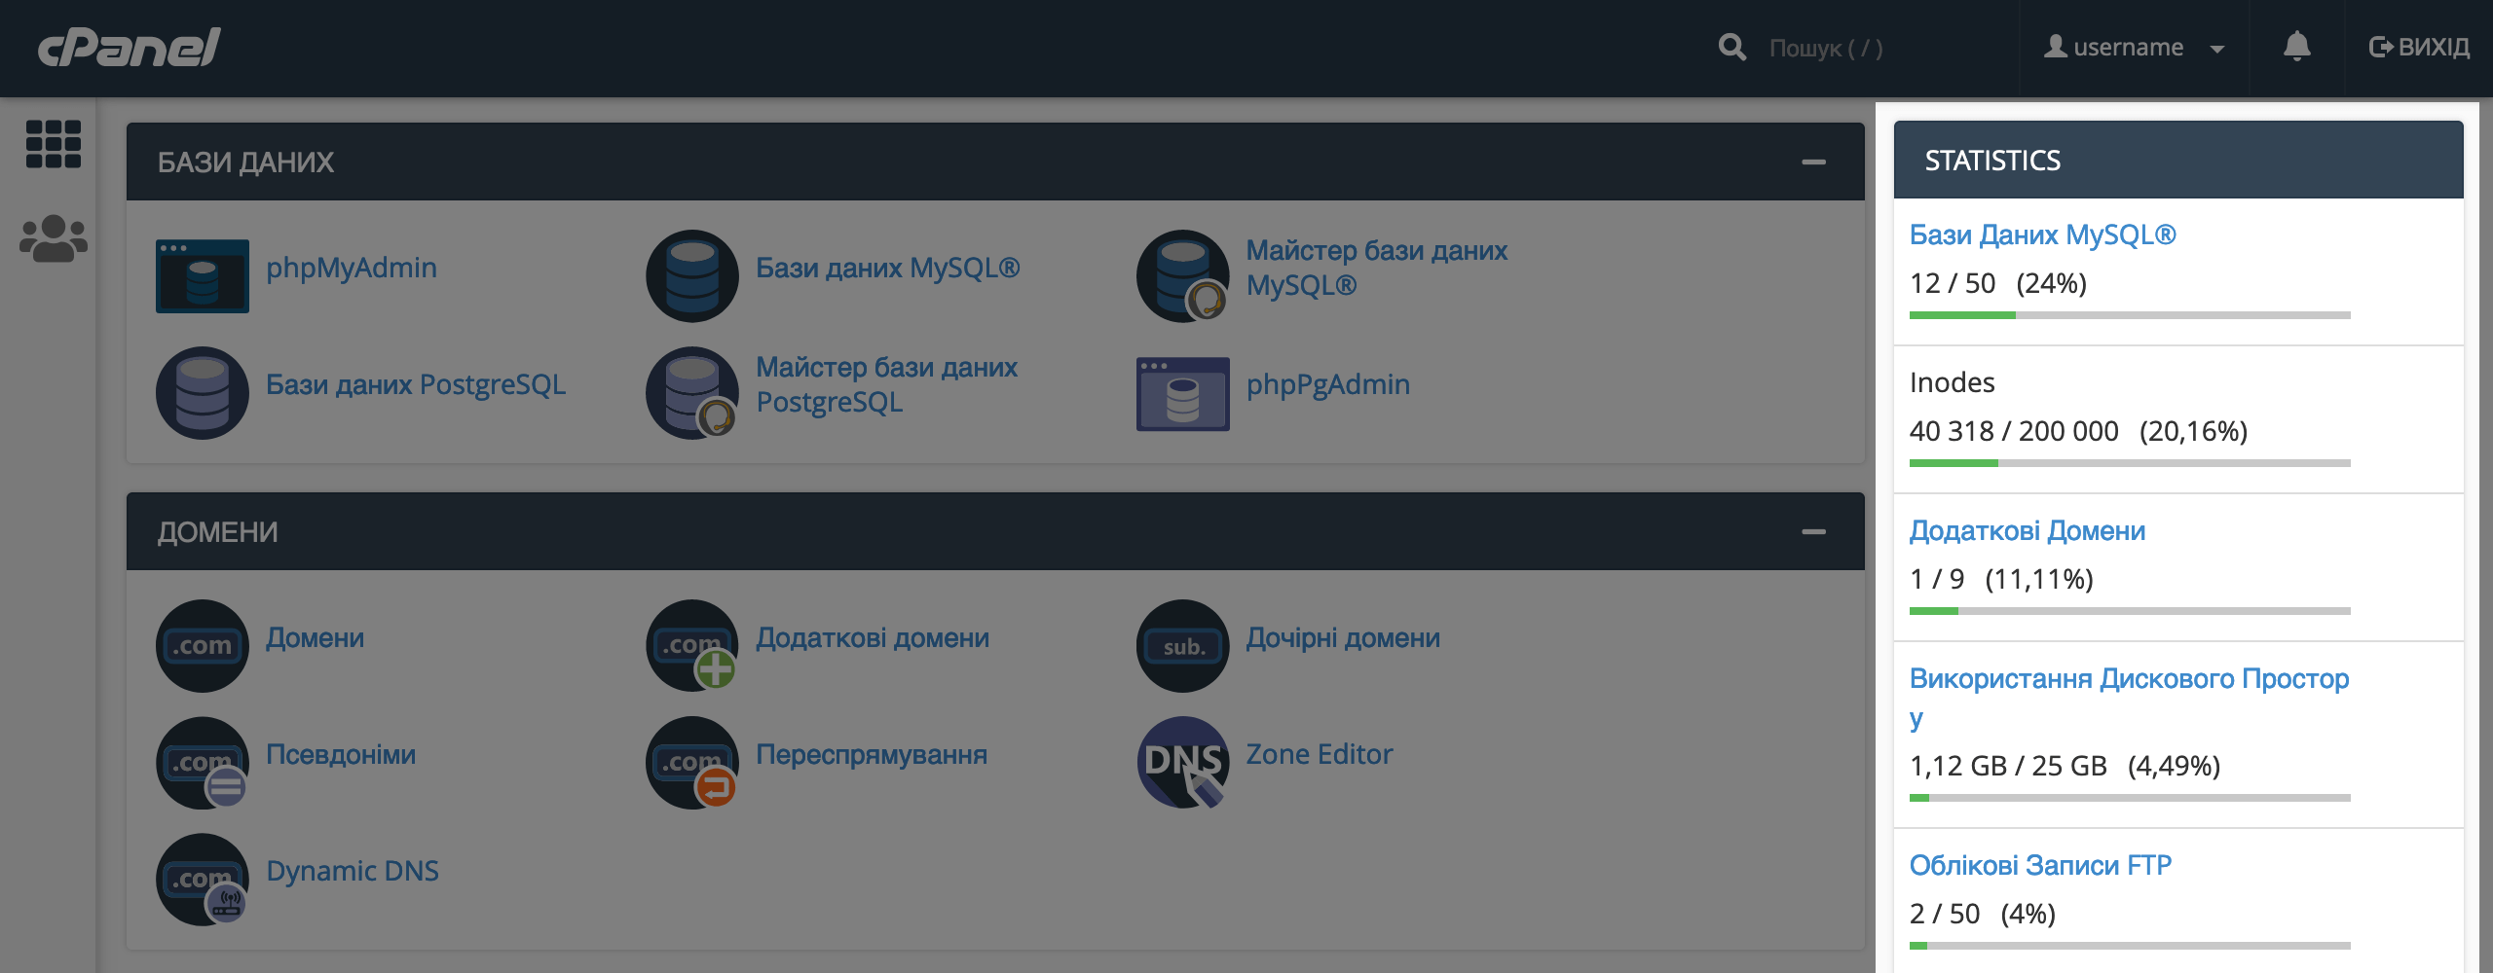Collapse the ДОМЕНИ section
The image size is (2493, 973).
tap(1813, 531)
